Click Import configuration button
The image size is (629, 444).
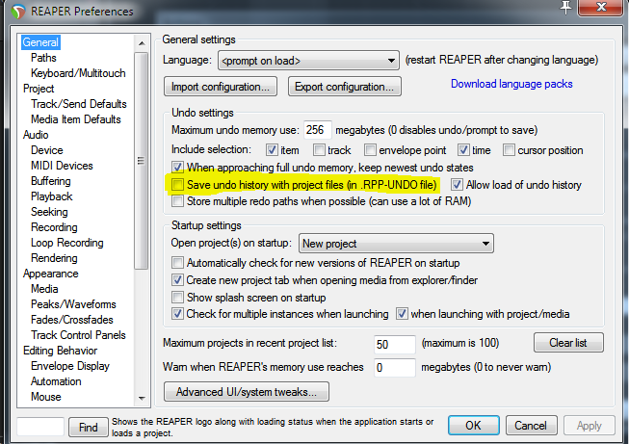tap(221, 87)
